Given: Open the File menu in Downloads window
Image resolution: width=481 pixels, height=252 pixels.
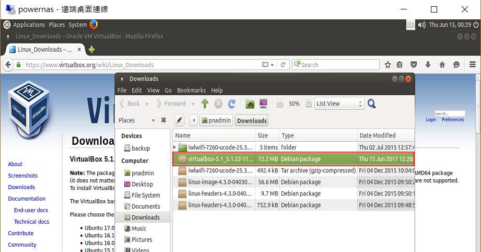Looking at the screenshot, I should pos(122,90).
